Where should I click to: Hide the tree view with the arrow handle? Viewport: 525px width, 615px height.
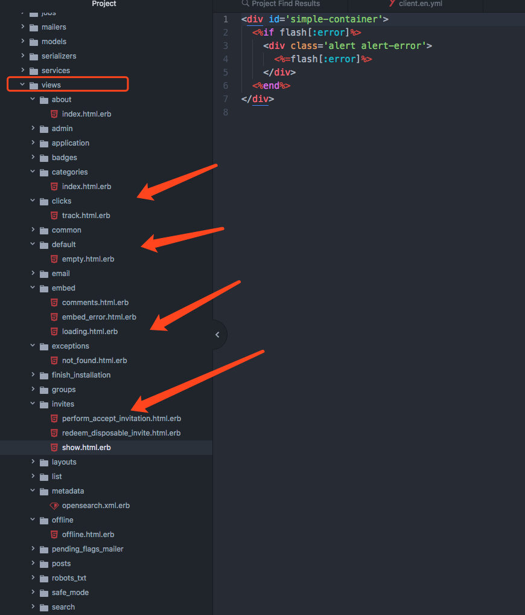[x=217, y=335]
